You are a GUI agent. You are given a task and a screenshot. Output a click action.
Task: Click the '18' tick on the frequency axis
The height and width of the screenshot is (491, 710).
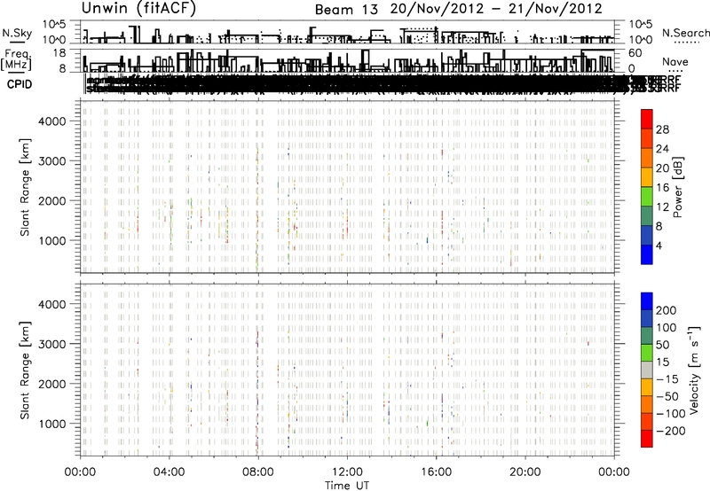coord(60,53)
